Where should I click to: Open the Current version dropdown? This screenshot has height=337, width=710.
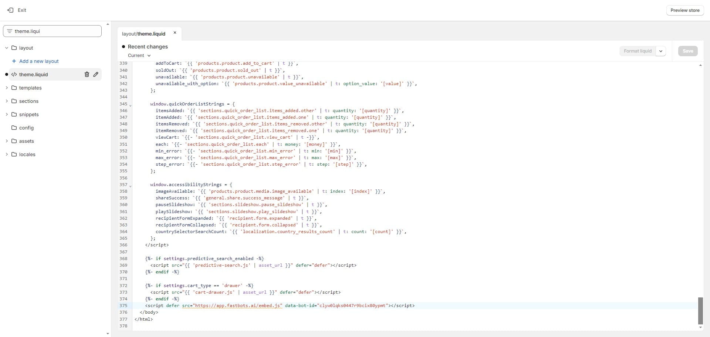(x=139, y=55)
